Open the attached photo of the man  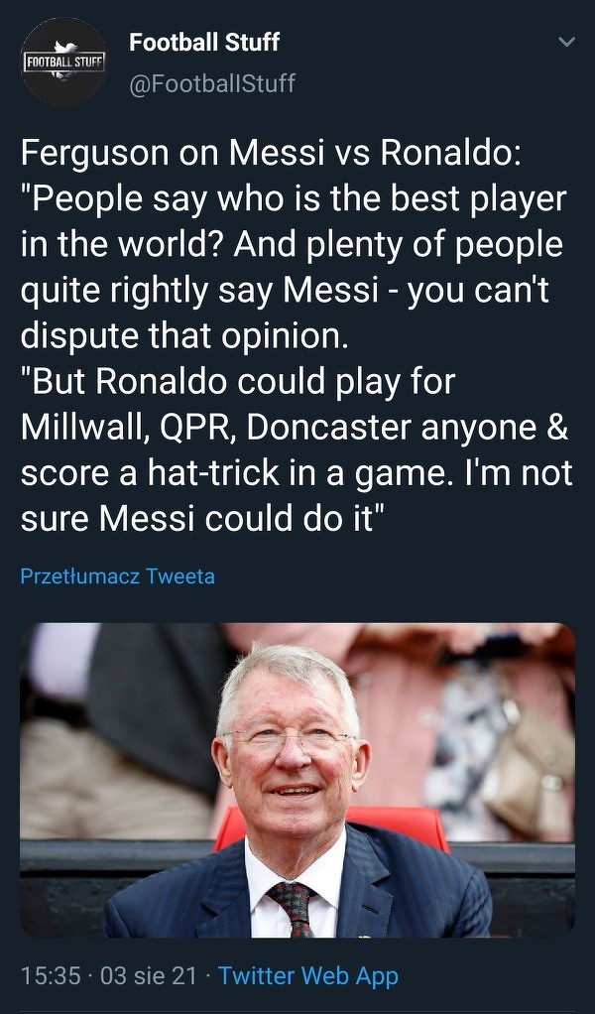pos(297,780)
